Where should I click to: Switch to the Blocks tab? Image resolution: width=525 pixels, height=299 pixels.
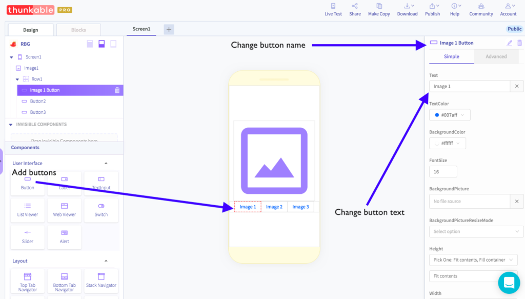pyautogui.click(x=78, y=30)
